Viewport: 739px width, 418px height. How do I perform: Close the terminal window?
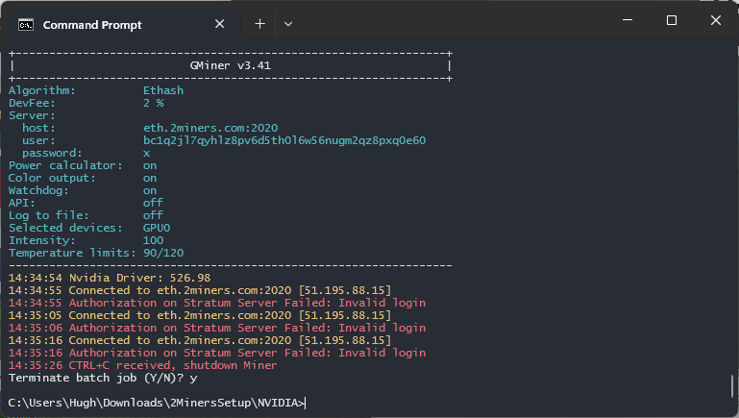click(x=715, y=20)
